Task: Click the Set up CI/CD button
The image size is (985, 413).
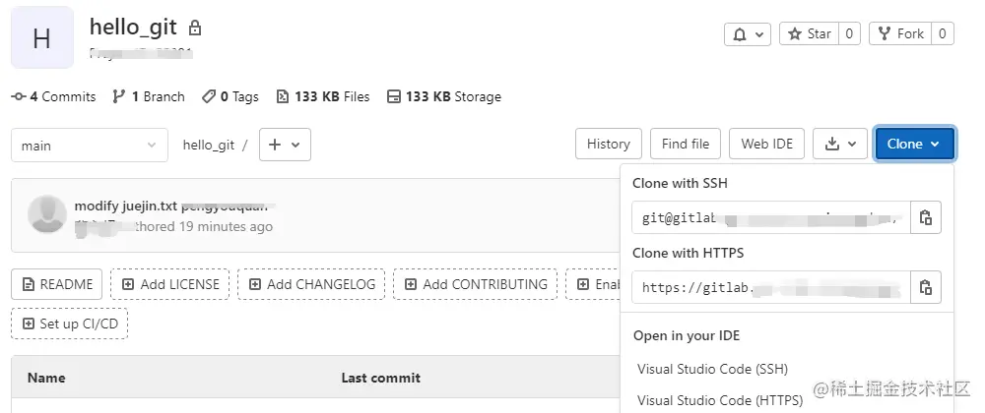Action: click(69, 324)
